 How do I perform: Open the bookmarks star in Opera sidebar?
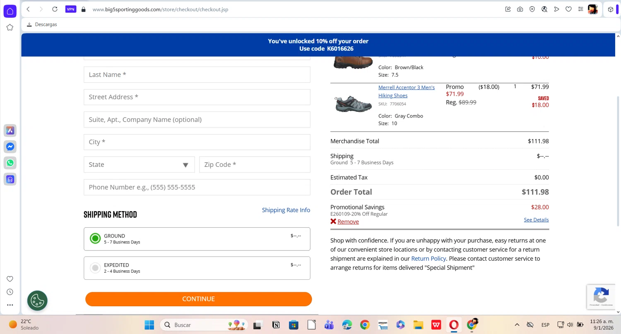coord(10,27)
